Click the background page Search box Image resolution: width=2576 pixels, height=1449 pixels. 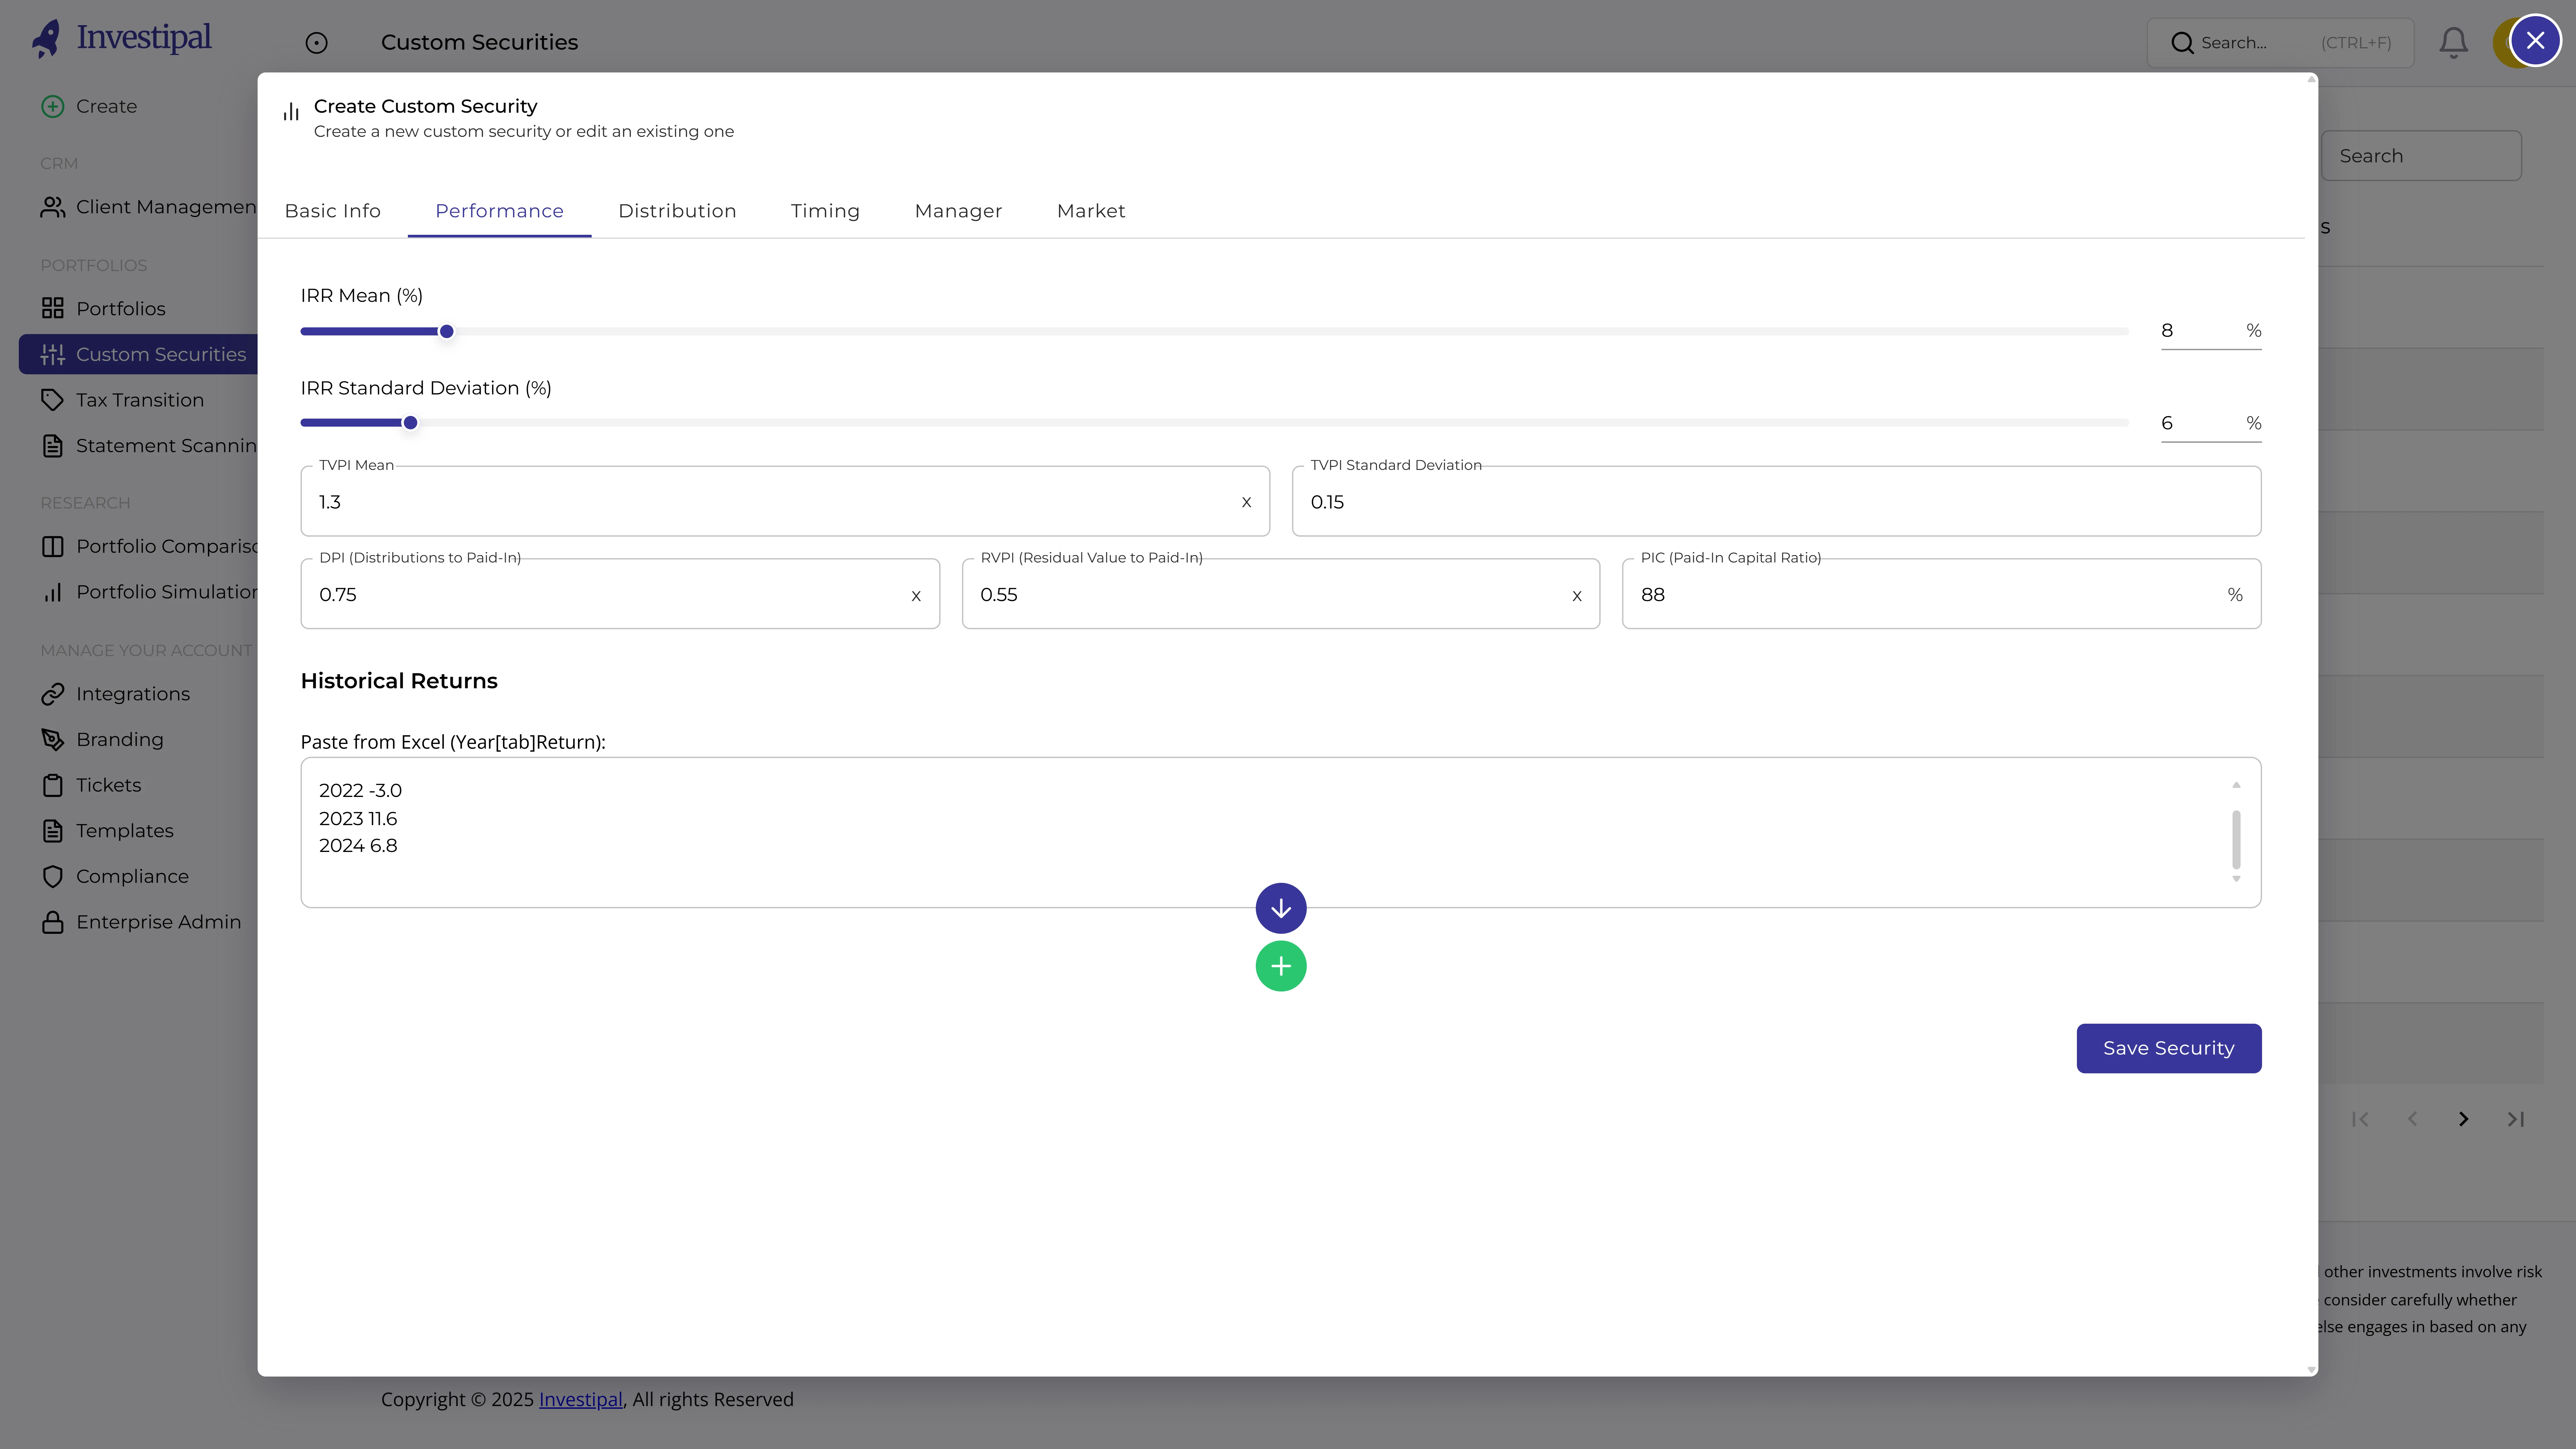click(2421, 156)
